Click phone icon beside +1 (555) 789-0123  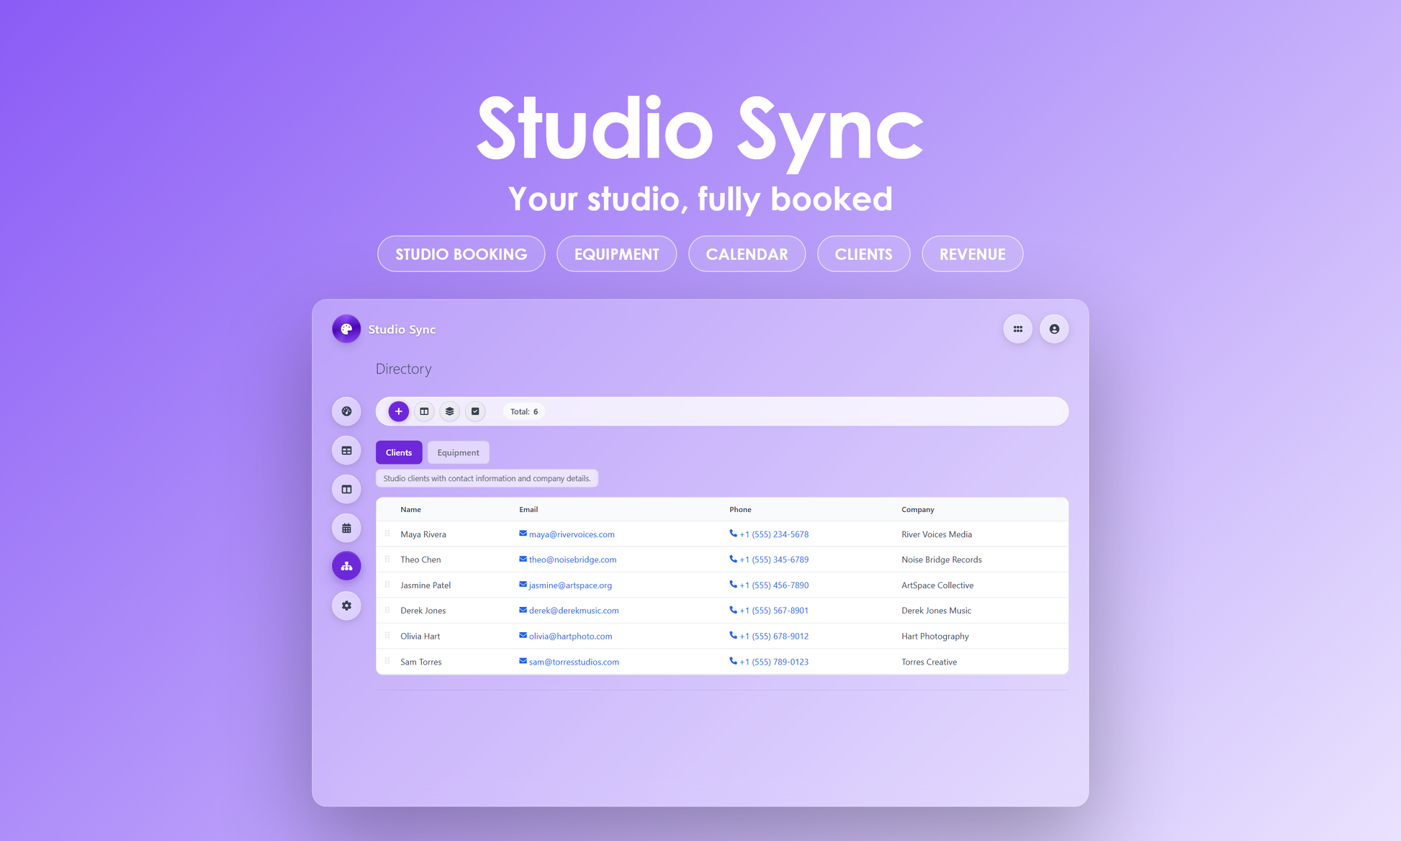point(733,661)
